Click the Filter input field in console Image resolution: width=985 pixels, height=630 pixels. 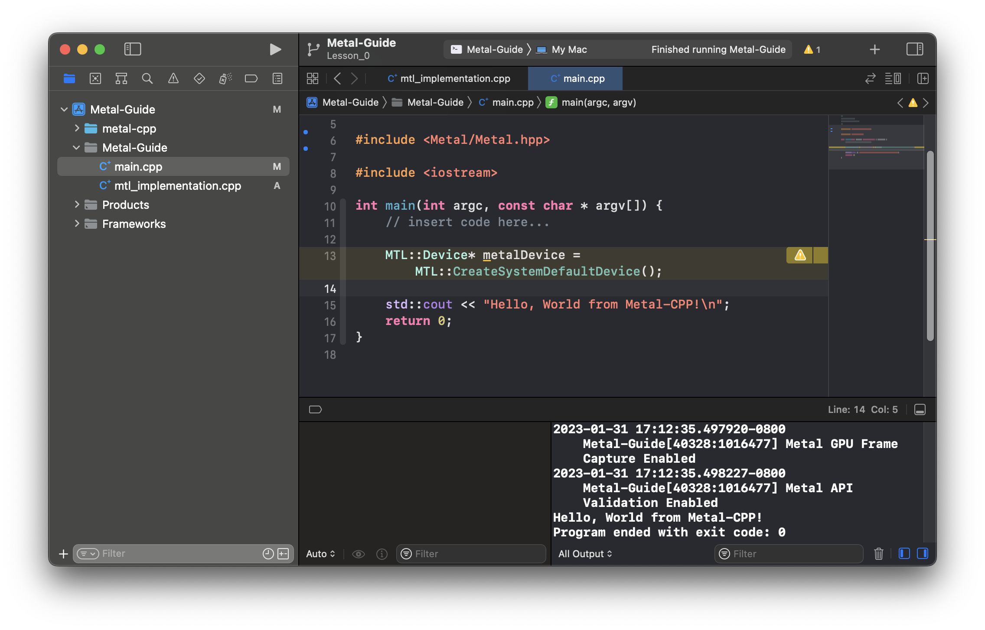(790, 553)
